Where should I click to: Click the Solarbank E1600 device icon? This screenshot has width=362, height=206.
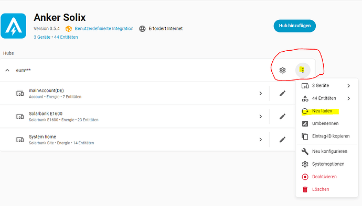20,117
